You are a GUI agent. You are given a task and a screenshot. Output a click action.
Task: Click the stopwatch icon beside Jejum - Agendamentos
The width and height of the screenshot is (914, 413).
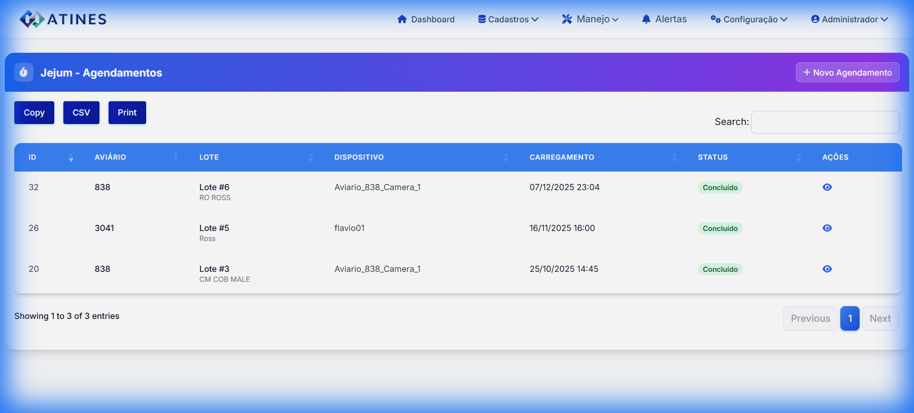click(24, 73)
